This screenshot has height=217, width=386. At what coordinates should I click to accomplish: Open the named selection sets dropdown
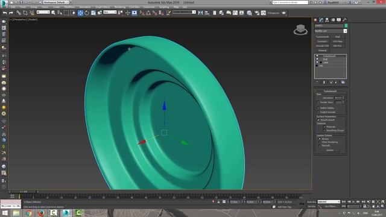pos(184,12)
